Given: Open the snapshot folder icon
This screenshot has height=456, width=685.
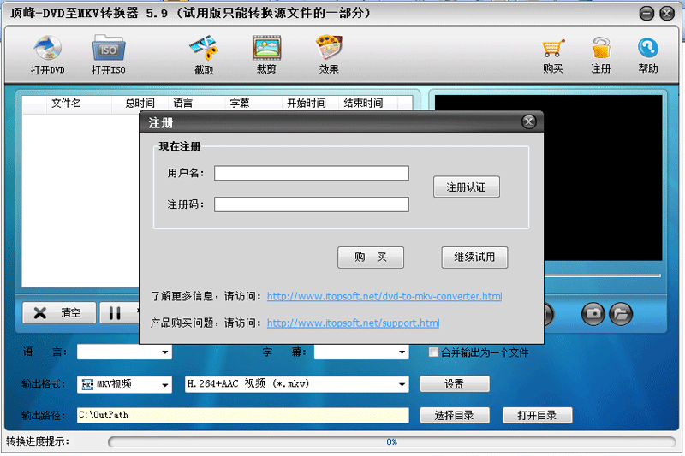Looking at the screenshot, I should pos(621,314).
